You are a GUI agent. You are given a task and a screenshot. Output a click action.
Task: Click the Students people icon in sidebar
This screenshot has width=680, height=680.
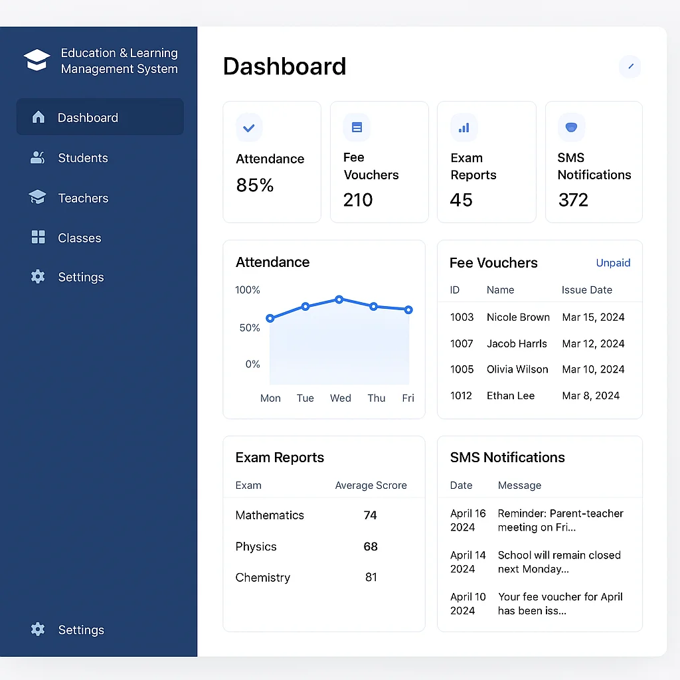pyautogui.click(x=38, y=157)
